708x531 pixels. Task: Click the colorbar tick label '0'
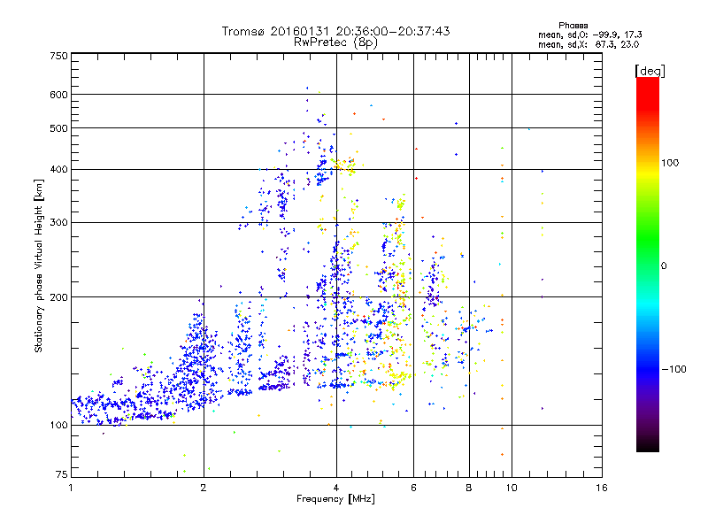(663, 266)
